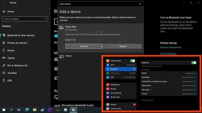Select Wi-Fi in iPad settings sidebar
Image resolution: width=202 pixels, height=113 pixels.
(121, 65)
